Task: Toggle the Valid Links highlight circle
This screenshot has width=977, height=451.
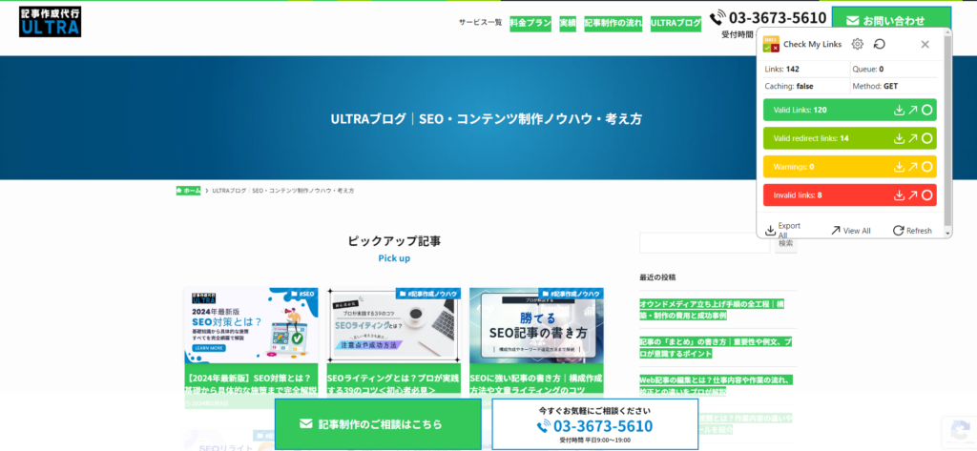Action: tap(926, 110)
